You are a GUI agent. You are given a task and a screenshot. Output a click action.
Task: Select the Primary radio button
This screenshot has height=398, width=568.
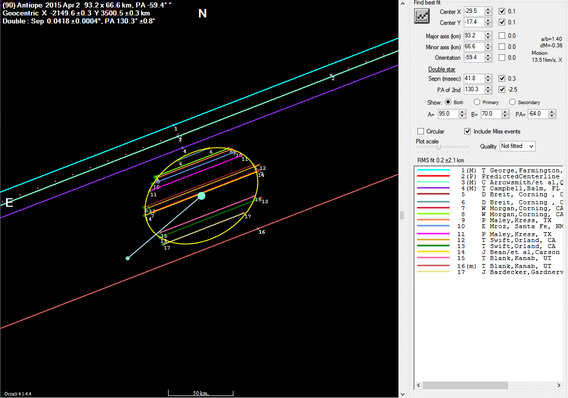click(x=477, y=102)
